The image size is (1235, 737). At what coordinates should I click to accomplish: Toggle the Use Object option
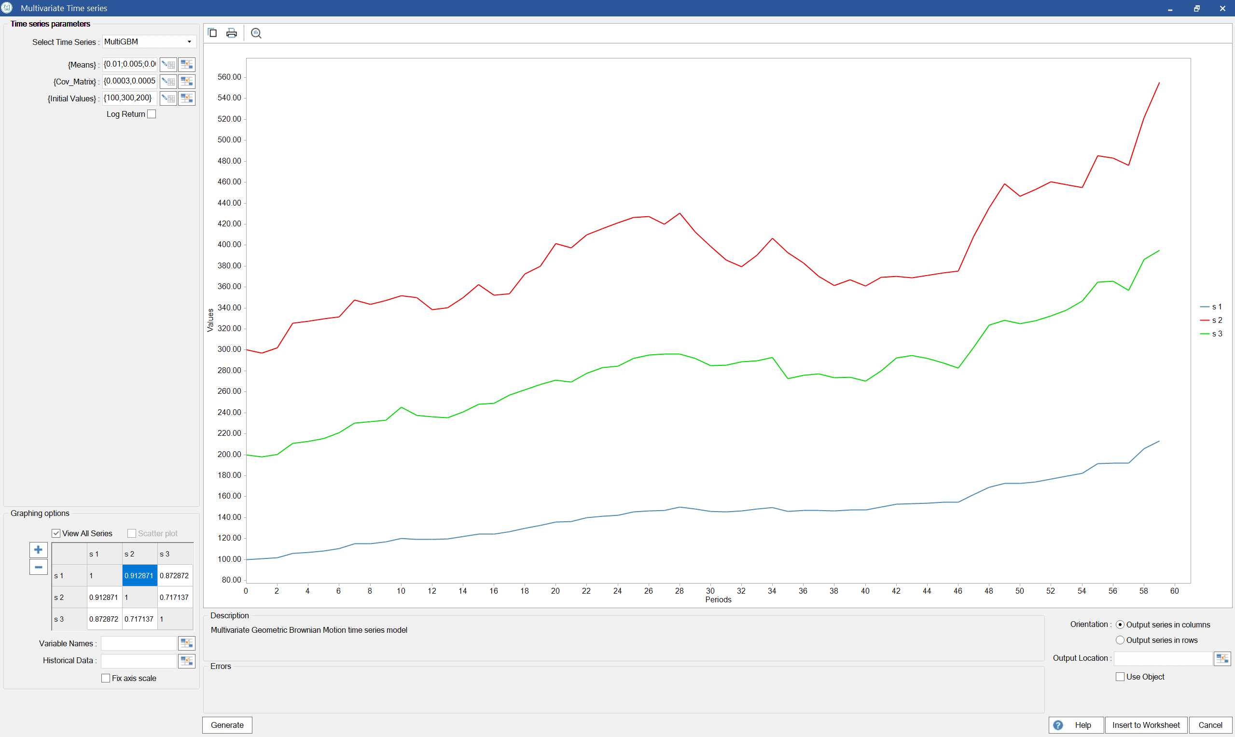1120,676
